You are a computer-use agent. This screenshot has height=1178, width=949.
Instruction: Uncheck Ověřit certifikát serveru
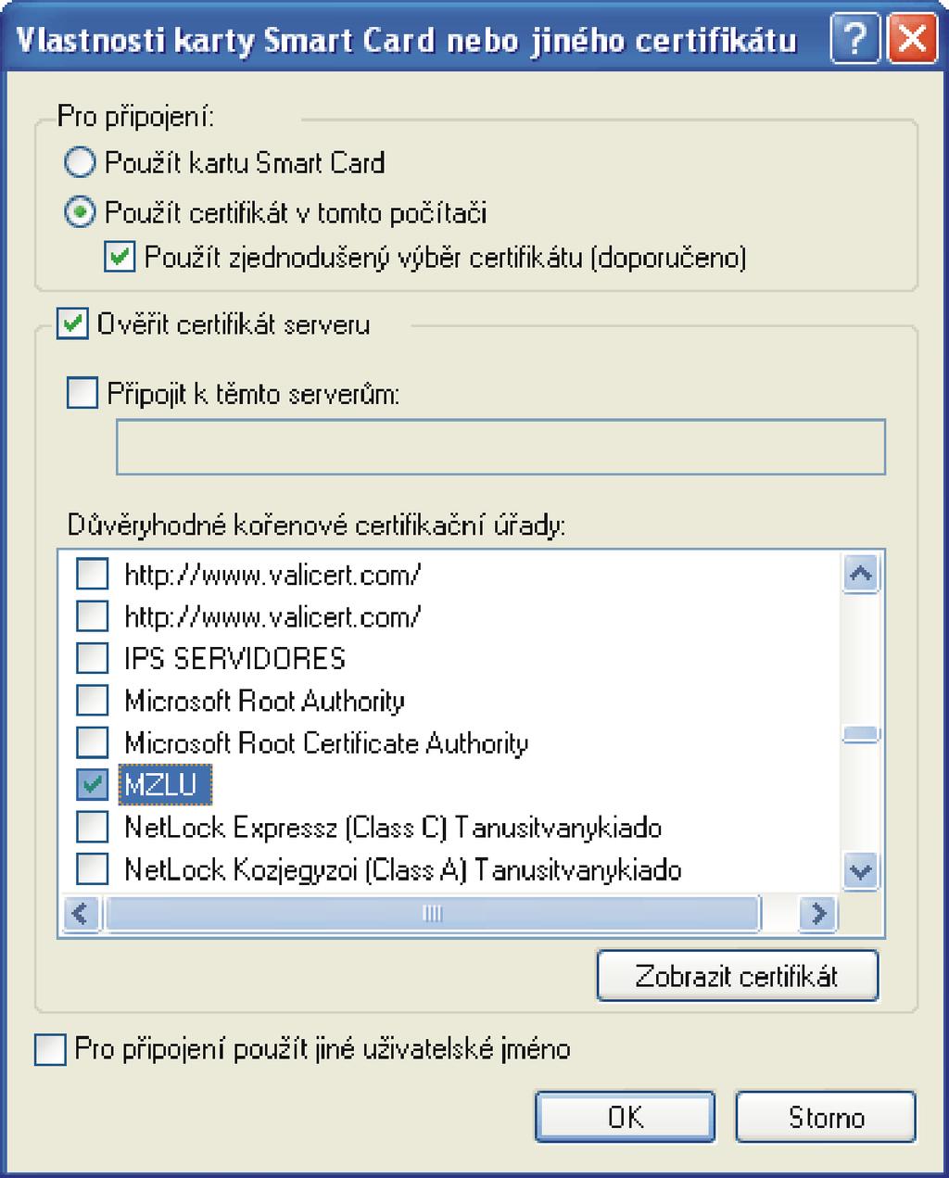click(72, 324)
